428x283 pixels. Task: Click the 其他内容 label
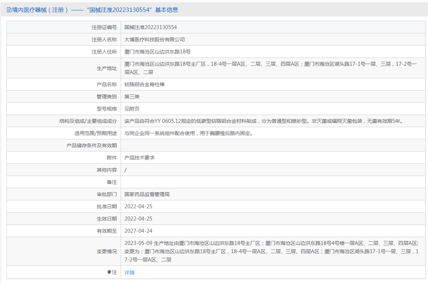pos(107,170)
